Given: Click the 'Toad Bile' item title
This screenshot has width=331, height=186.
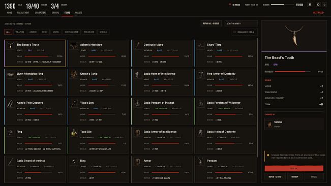Looking at the screenshot, I should click(86, 132).
